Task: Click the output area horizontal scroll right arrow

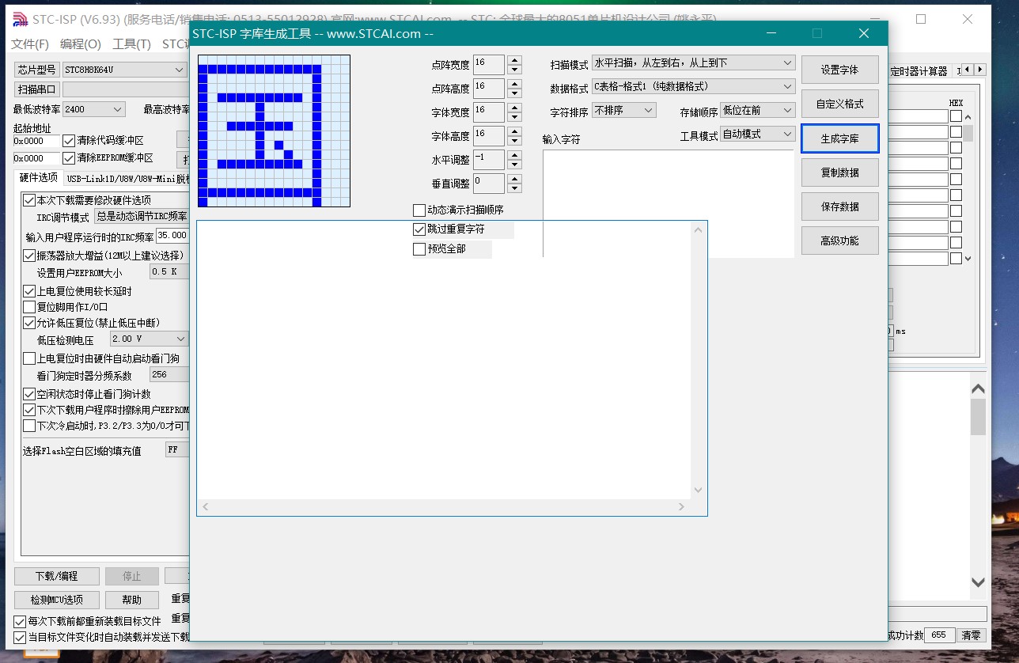Action: (x=682, y=506)
